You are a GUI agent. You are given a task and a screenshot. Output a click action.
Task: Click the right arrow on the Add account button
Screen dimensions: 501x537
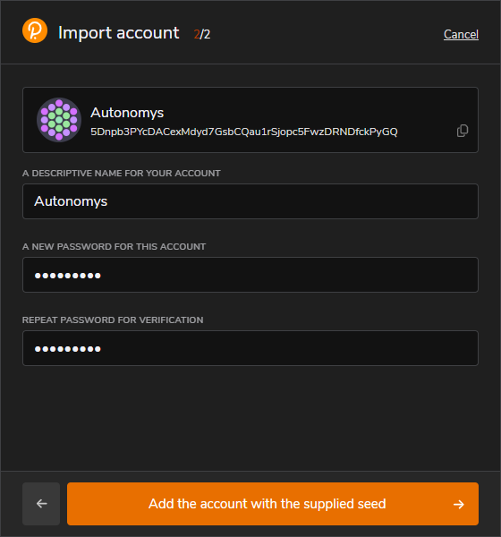[x=459, y=504]
